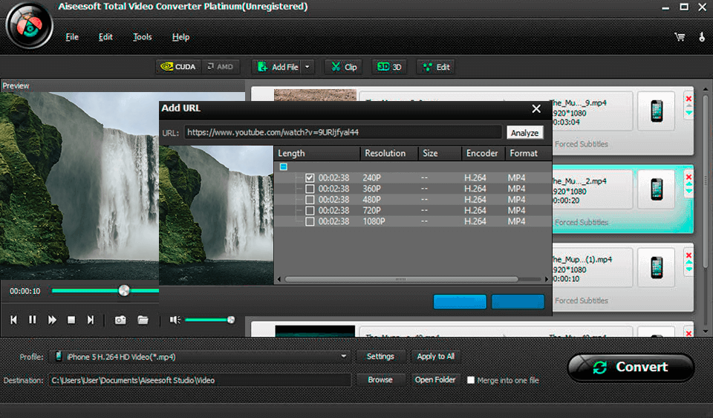Click the waterfall thumbnail in Add URL dialog

coord(216,215)
